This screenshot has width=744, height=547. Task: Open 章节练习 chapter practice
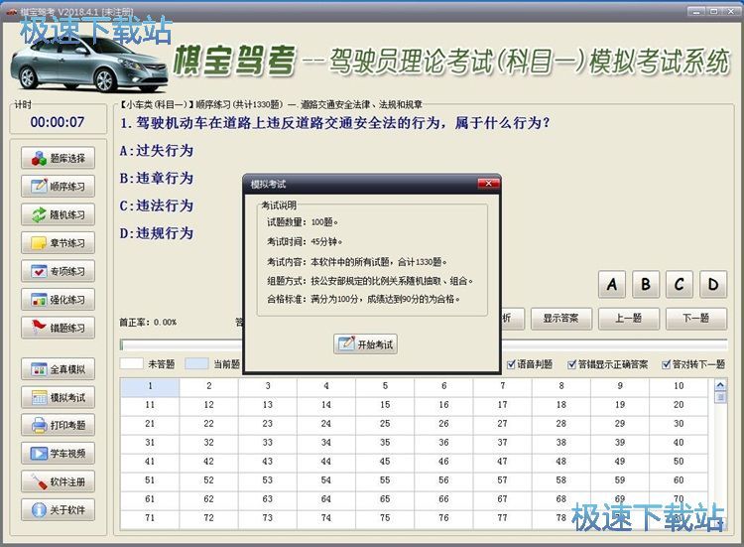[58, 243]
